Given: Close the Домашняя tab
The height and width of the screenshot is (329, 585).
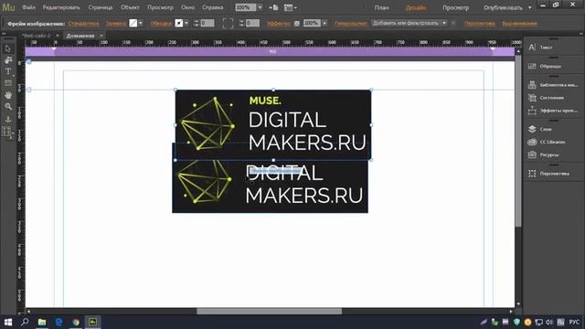Looking at the screenshot, I should tap(101, 36).
